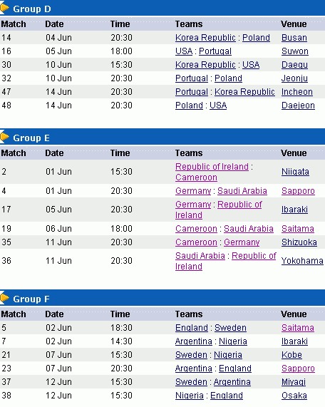The width and height of the screenshot is (325, 407).
Task: Open the Incheon venue link
Action: pos(297,92)
